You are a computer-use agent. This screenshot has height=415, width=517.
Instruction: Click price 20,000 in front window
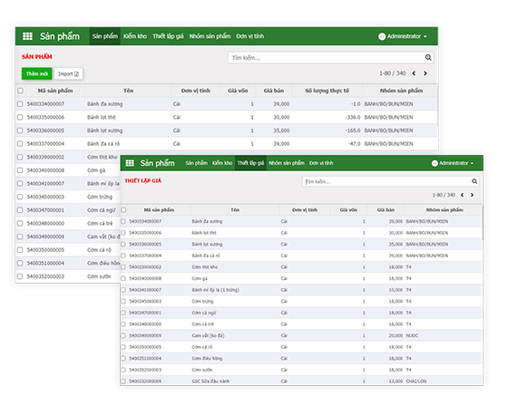tap(395, 335)
